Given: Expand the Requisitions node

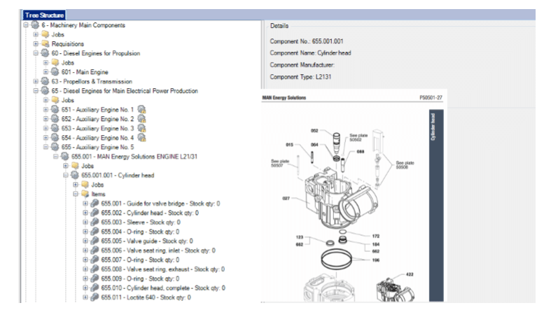Looking at the screenshot, I should (36, 44).
